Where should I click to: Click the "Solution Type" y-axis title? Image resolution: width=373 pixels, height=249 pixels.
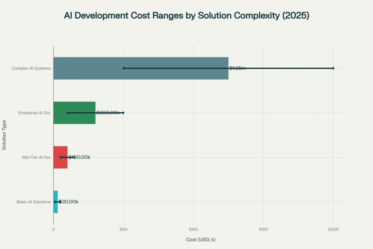pos(4,135)
